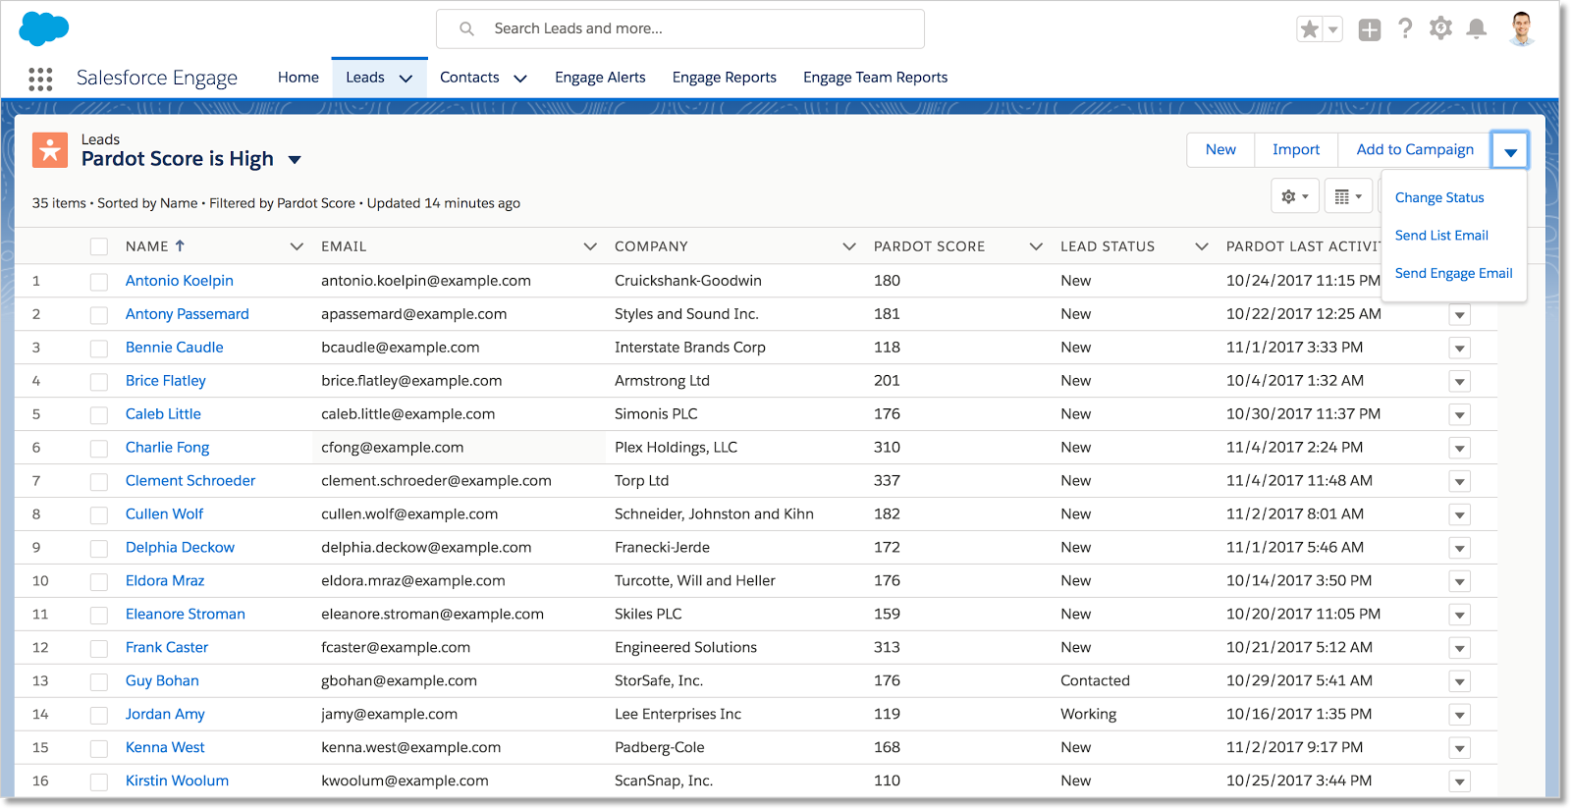
Task: Focus the Search Leads and more field
Action: pos(680,28)
